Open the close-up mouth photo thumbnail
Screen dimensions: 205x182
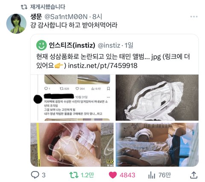[x=72, y=144]
